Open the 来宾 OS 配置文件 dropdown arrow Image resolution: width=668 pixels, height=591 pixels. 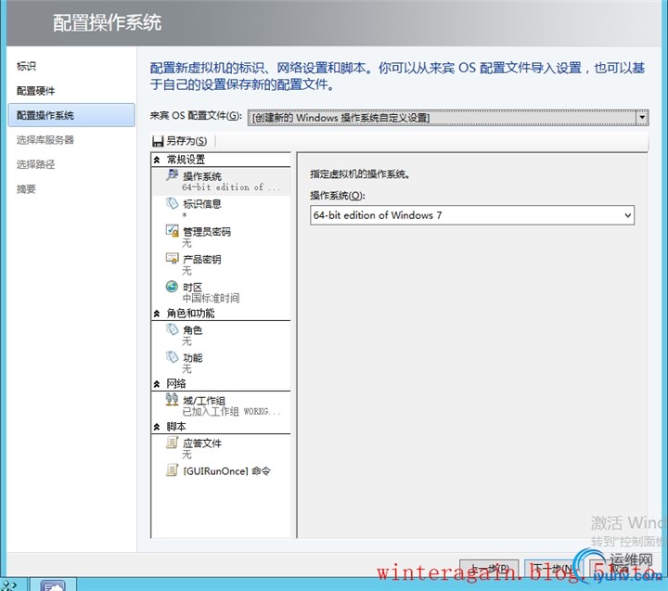tap(642, 117)
